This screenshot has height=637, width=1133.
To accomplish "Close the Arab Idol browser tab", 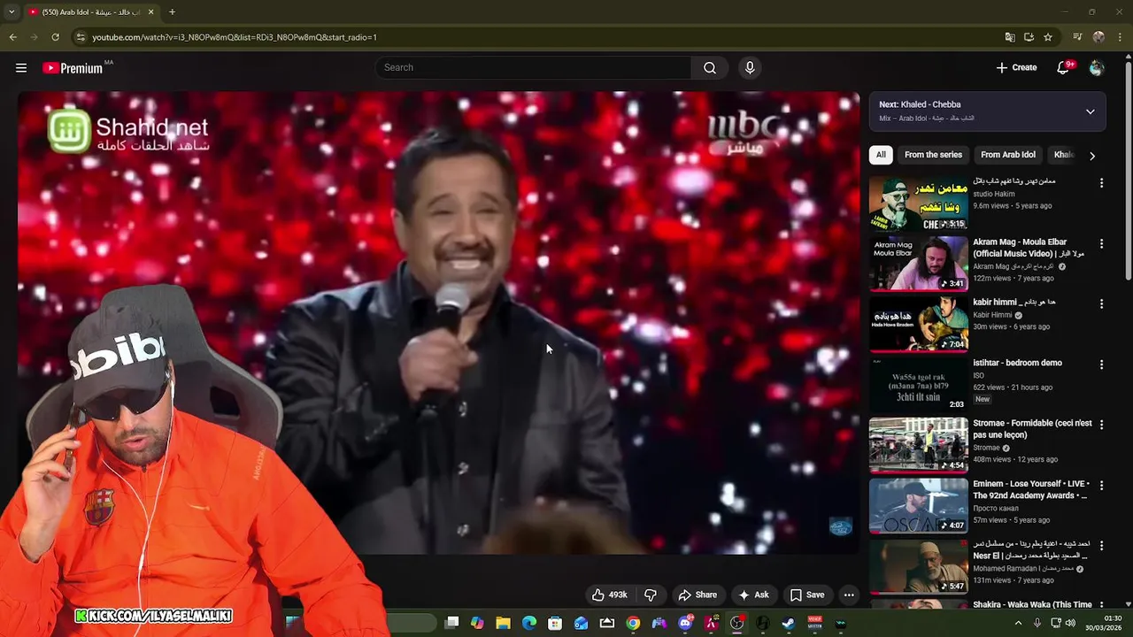I will pos(150,12).
